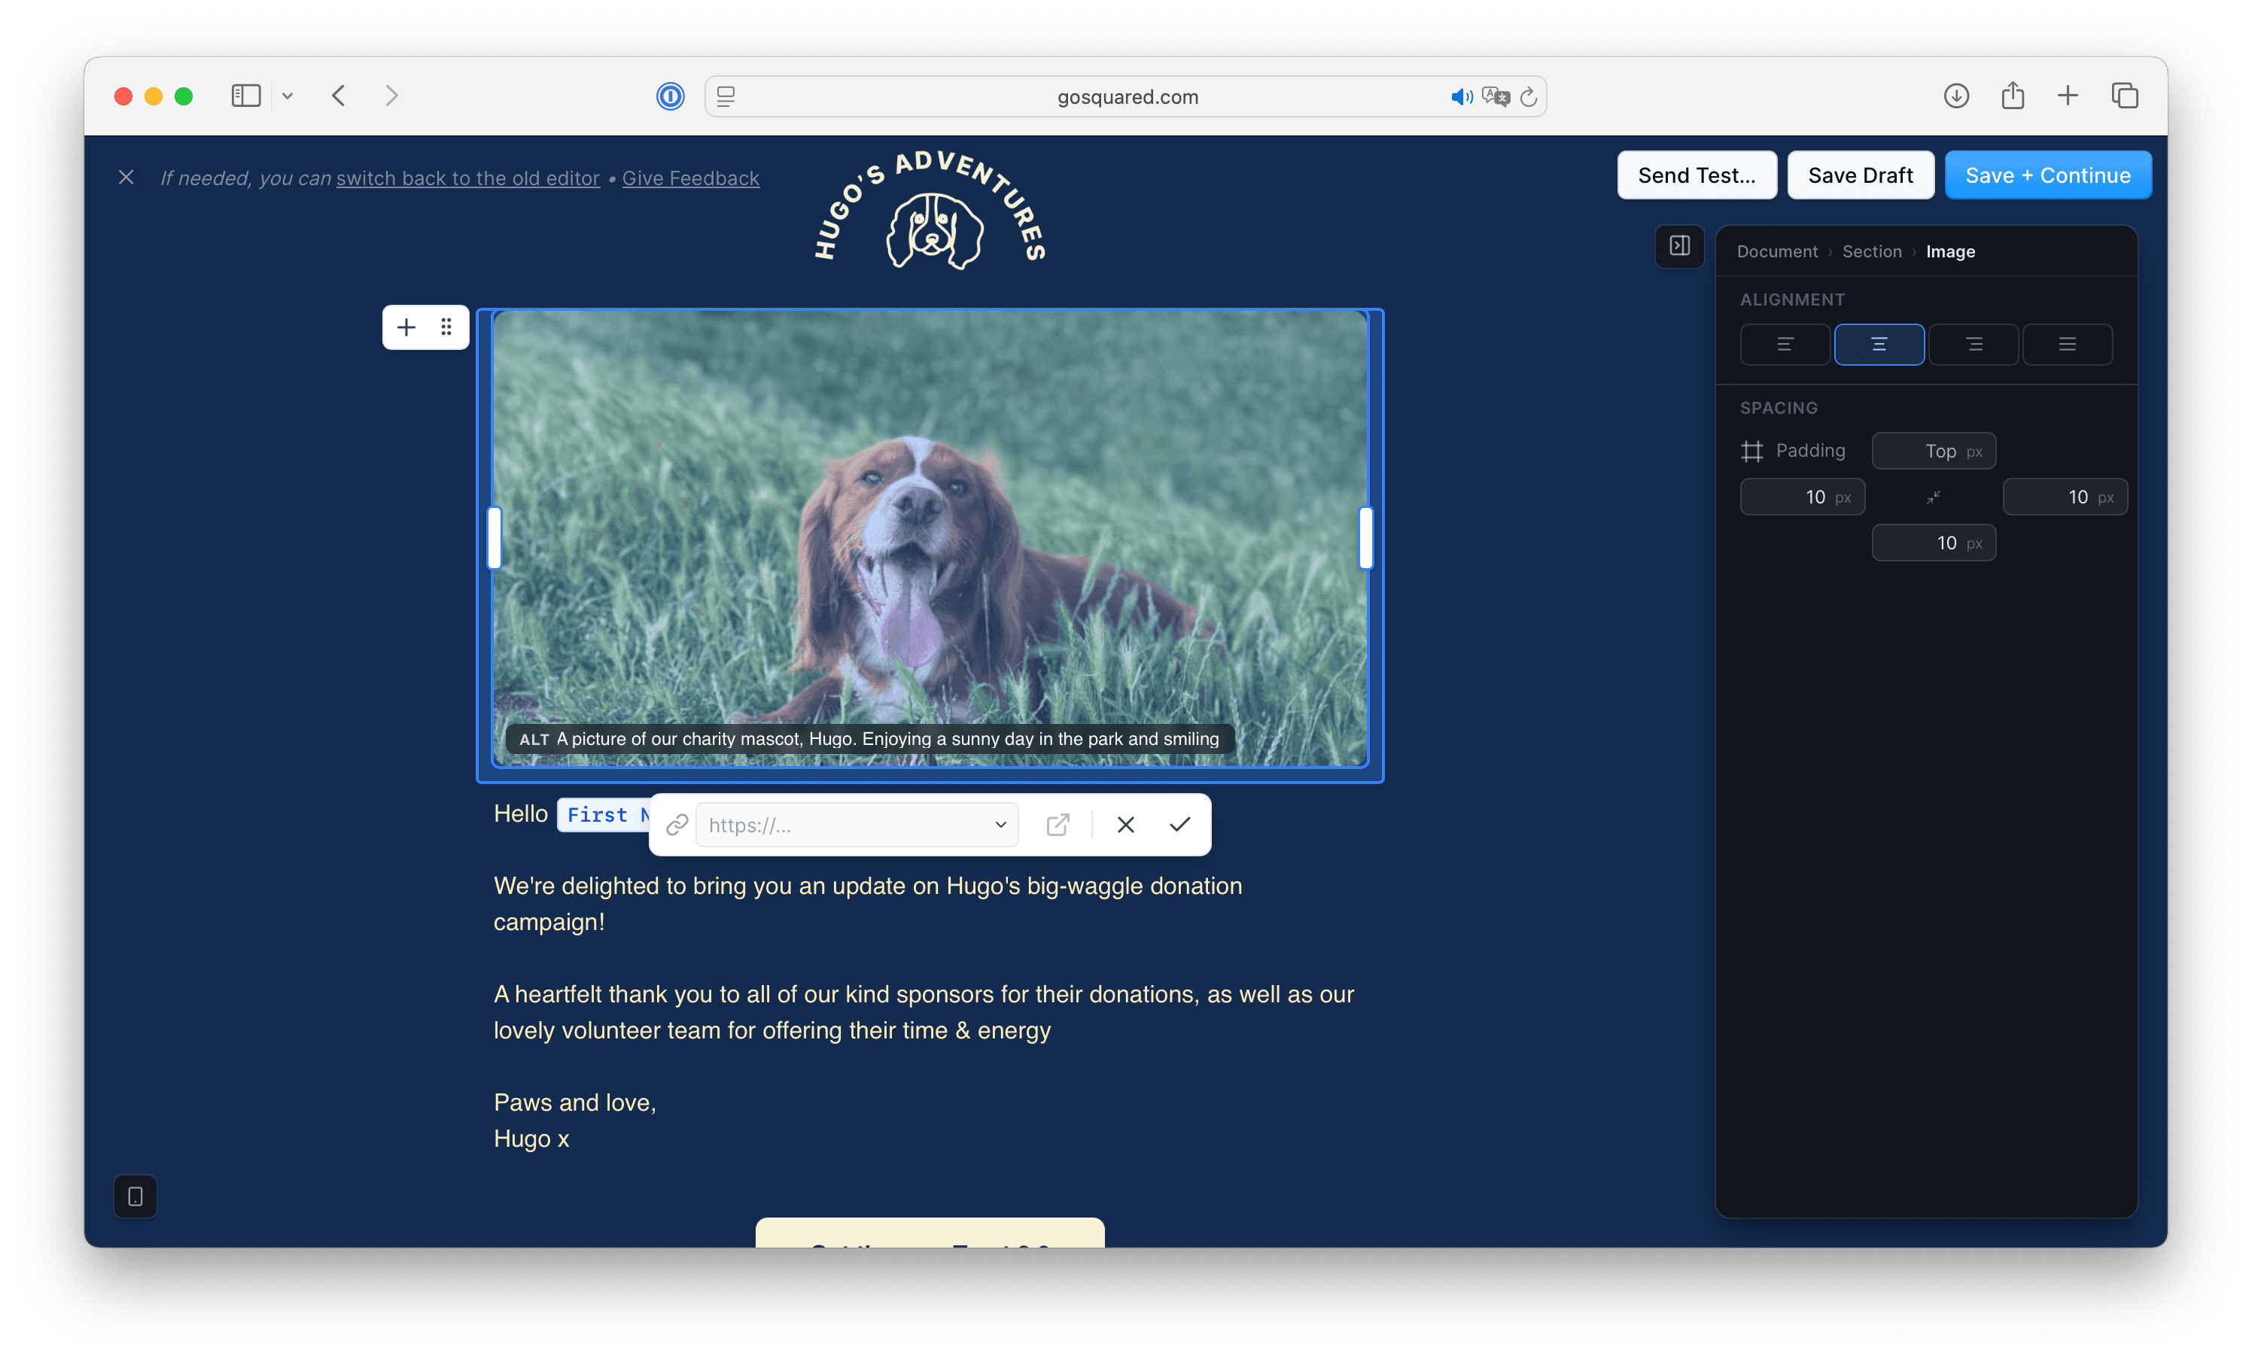Click the gosquared.com address bar
The height and width of the screenshot is (1359, 2252).
point(1125,96)
